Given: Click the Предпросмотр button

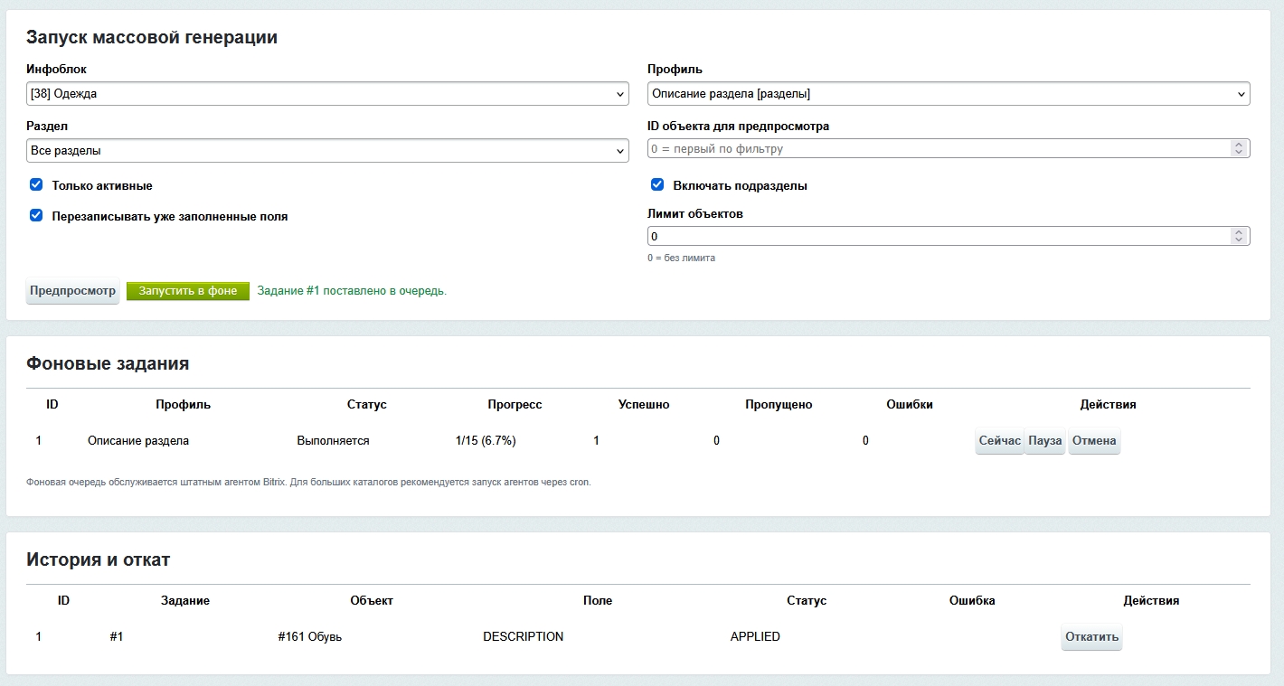Looking at the screenshot, I should pyautogui.click(x=72, y=291).
